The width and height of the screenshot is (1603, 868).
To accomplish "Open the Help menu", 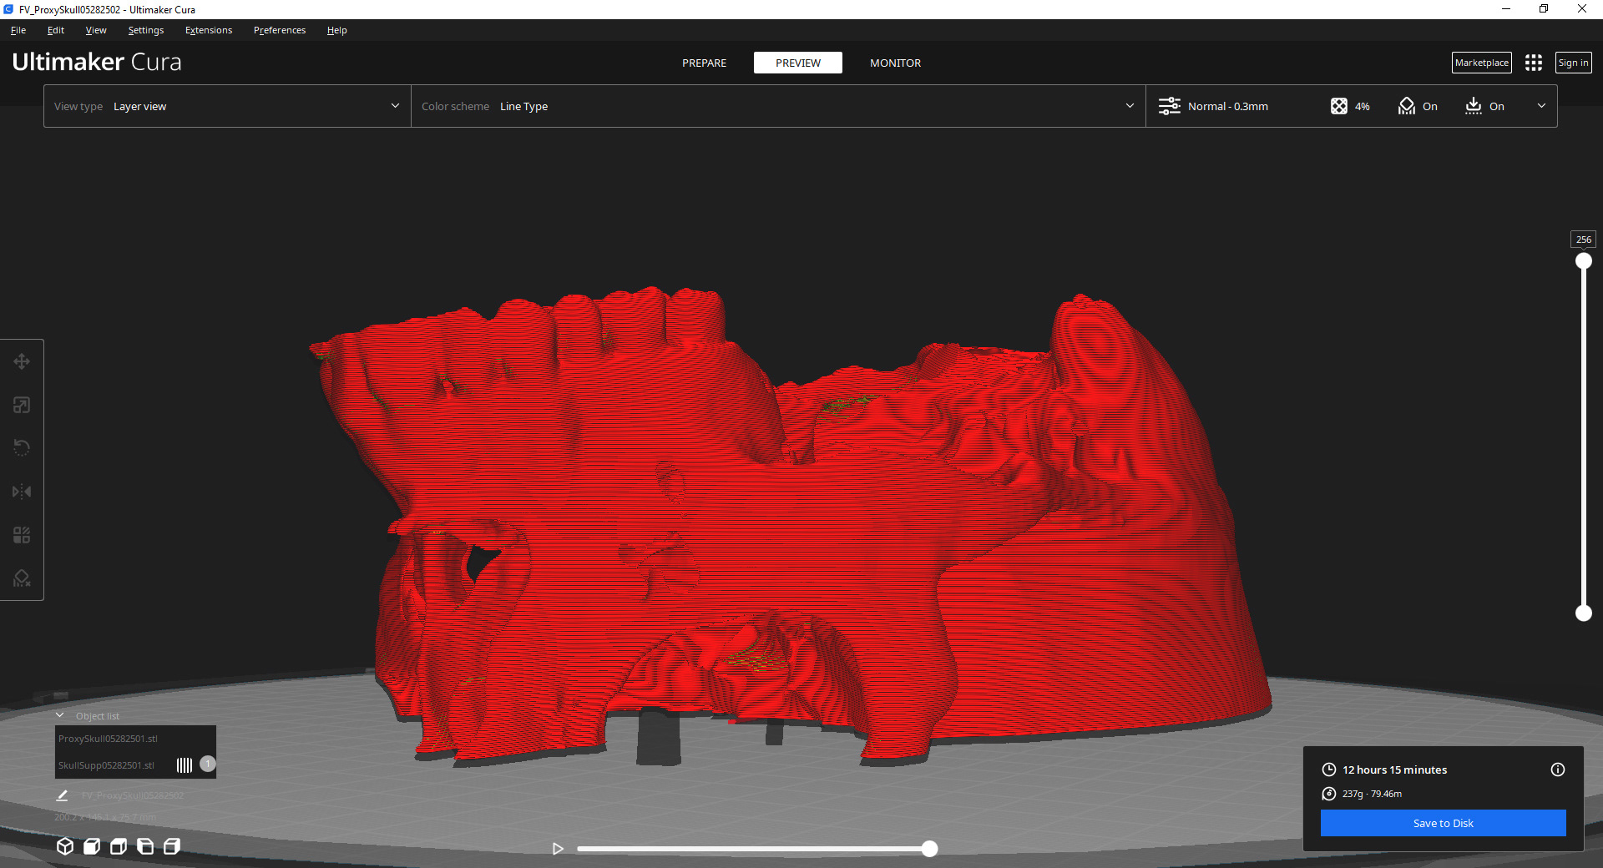I will click(337, 30).
